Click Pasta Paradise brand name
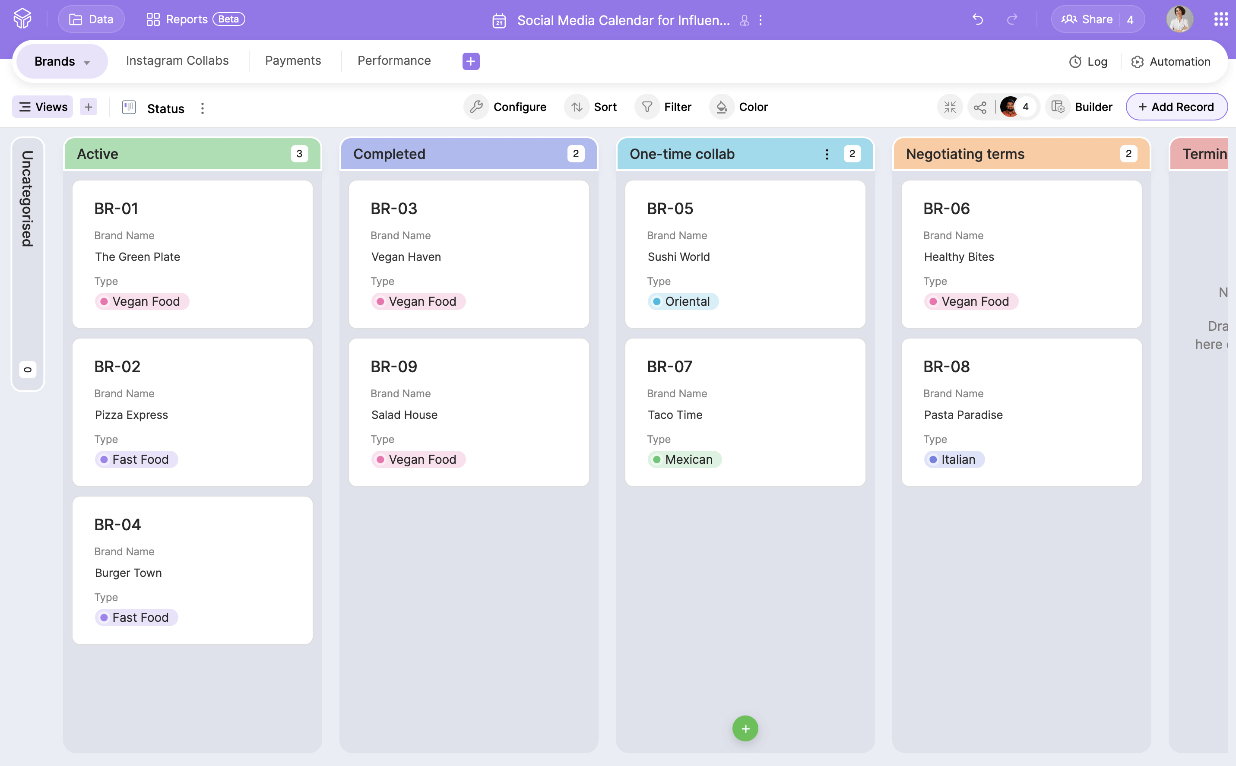 point(963,415)
